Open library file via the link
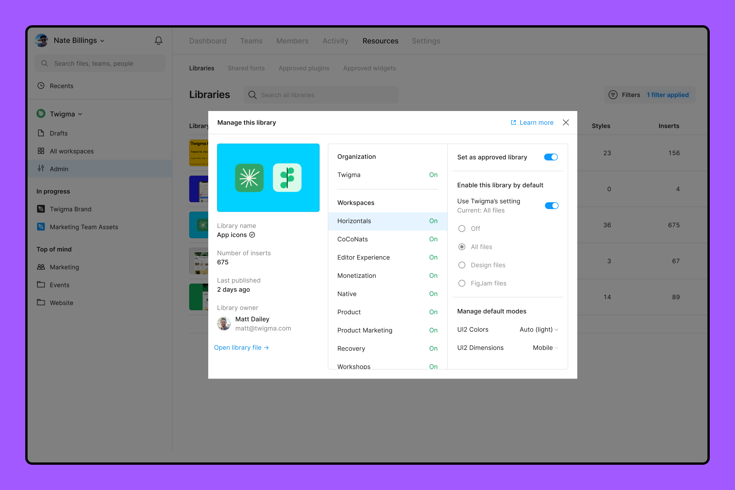This screenshot has height=490, width=735. [242, 347]
